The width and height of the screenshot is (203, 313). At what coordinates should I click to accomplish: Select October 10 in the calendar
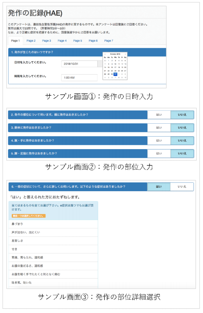[x=116, y=64]
